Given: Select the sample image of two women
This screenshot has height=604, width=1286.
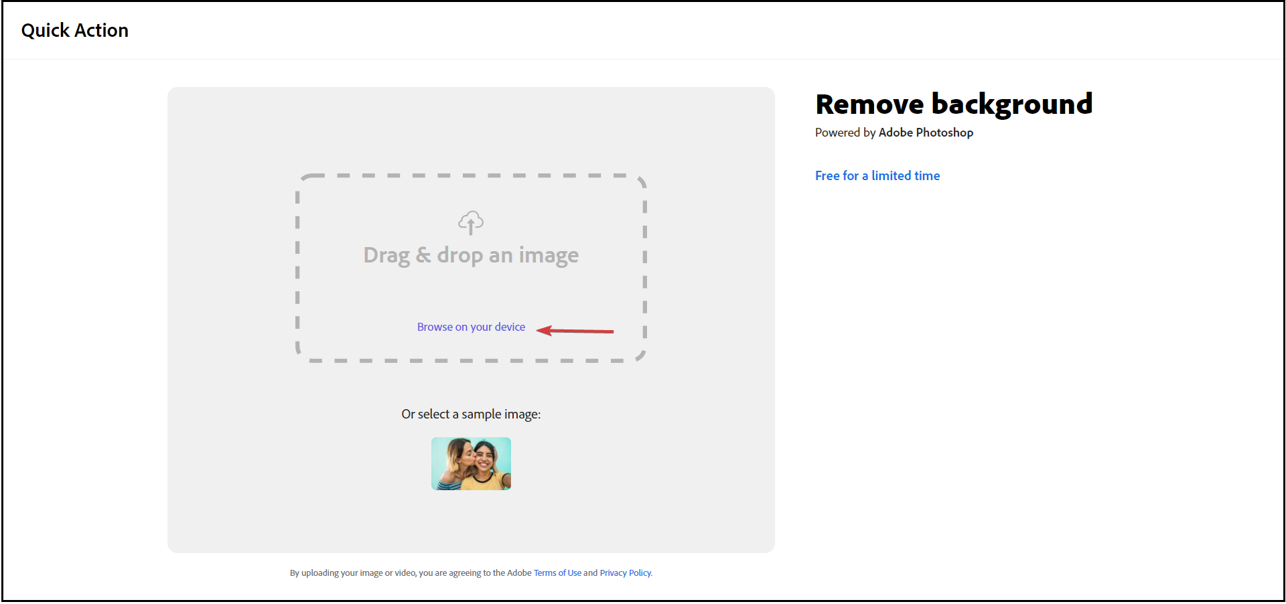Looking at the screenshot, I should click(471, 463).
